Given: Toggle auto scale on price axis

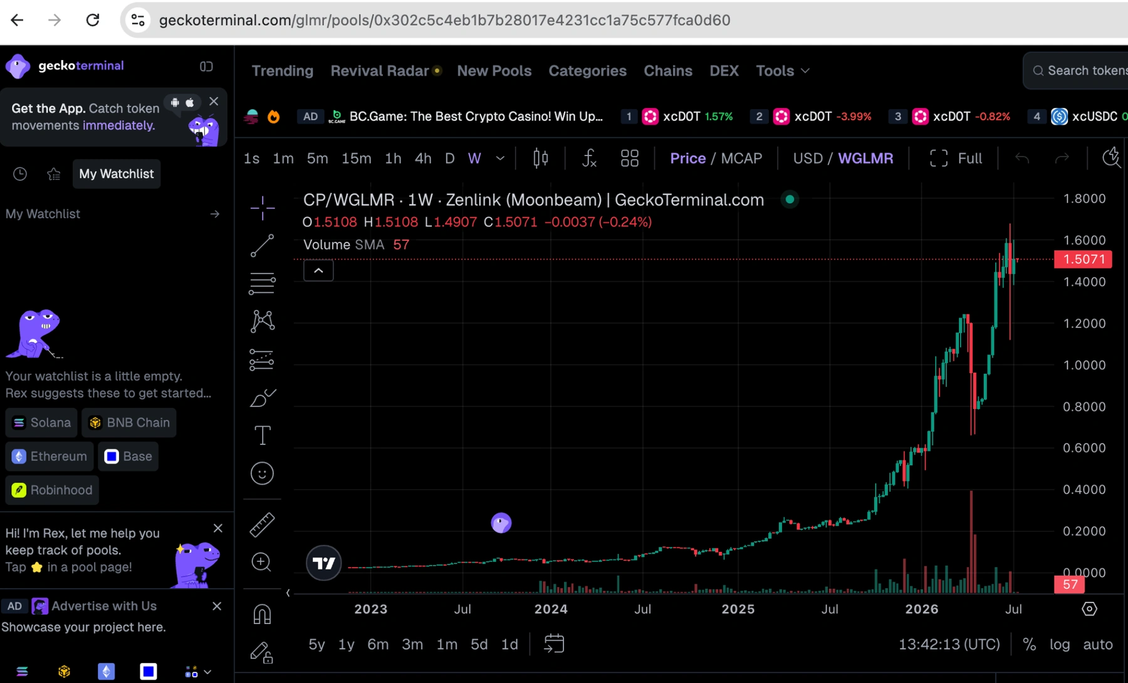Looking at the screenshot, I should tap(1098, 645).
